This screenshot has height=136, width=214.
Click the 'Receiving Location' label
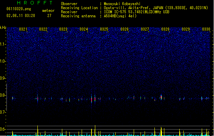(x=79, y=8)
